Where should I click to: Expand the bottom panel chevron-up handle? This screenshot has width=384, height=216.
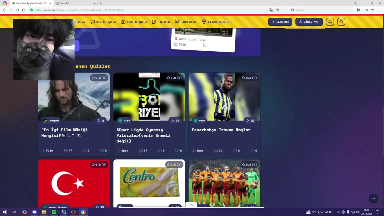pos(191,205)
